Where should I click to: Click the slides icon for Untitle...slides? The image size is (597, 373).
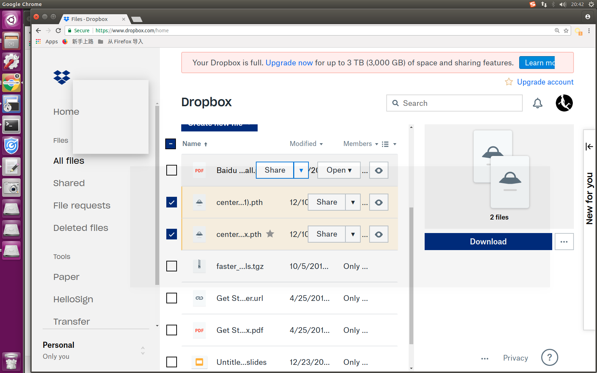coord(199,362)
